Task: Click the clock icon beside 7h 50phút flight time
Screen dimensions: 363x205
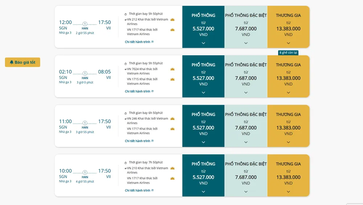Action: click(126, 163)
